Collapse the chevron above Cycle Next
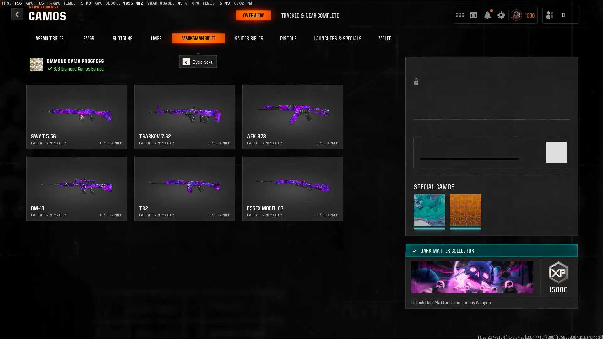The image size is (603, 339). pyautogui.click(x=198, y=53)
